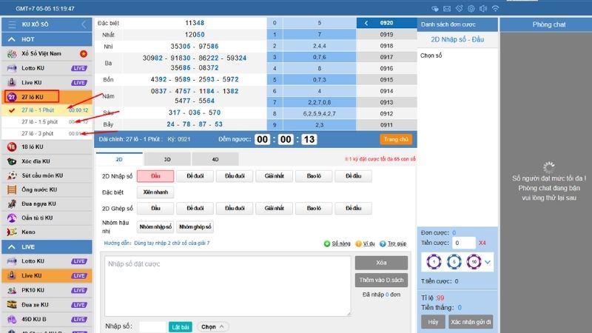
Task: Click the Trang chủ button
Action: [395, 139]
